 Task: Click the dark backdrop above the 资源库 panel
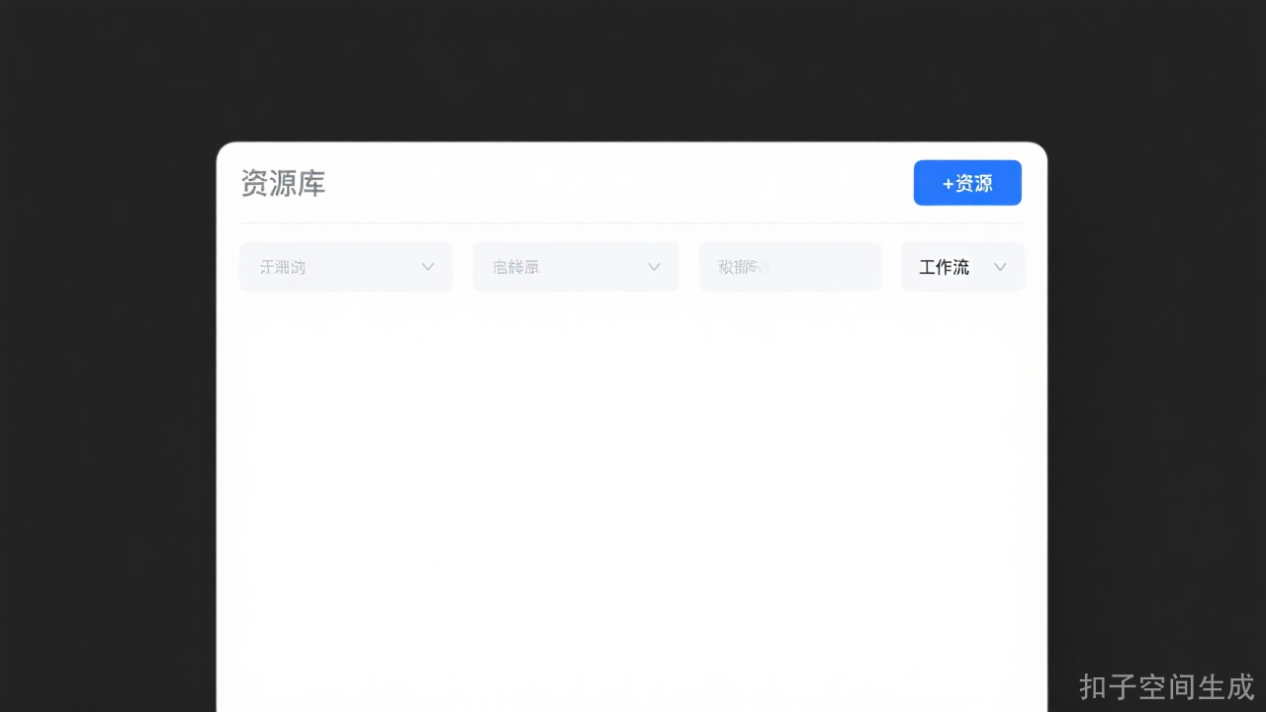pos(631,69)
